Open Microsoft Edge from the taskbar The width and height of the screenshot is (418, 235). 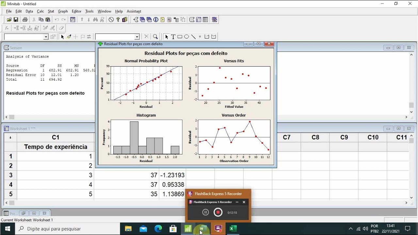pos(158,229)
